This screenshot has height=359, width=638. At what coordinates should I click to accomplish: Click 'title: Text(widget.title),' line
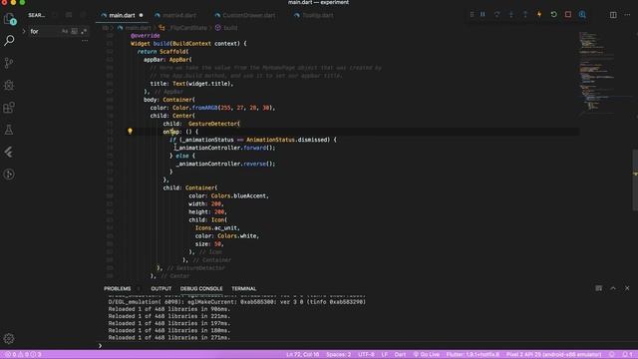[x=192, y=84]
